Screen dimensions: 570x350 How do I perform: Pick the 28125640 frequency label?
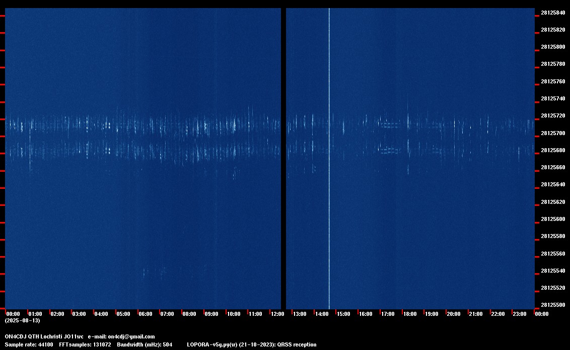[553, 185]
